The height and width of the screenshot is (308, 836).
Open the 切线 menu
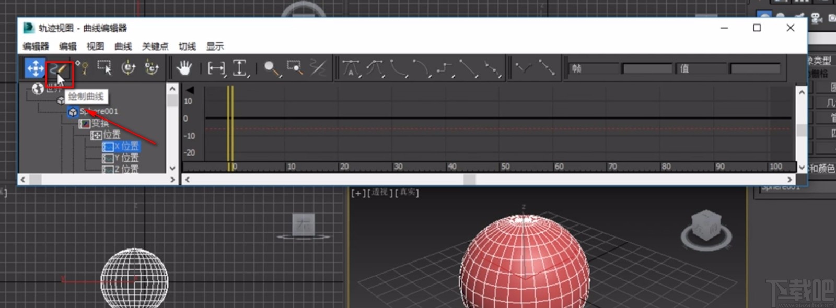pyautogui.click(x=187, y=46)
